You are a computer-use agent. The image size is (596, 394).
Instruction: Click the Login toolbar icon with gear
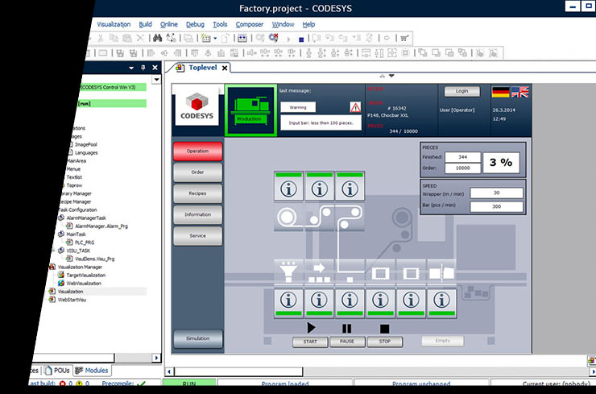[260, 38]
